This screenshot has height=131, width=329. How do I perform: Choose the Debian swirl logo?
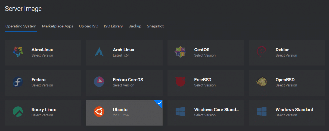point(262,52)
